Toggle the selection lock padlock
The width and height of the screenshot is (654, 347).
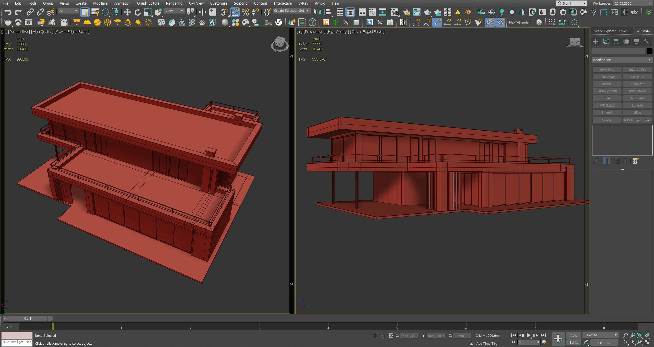382,336
